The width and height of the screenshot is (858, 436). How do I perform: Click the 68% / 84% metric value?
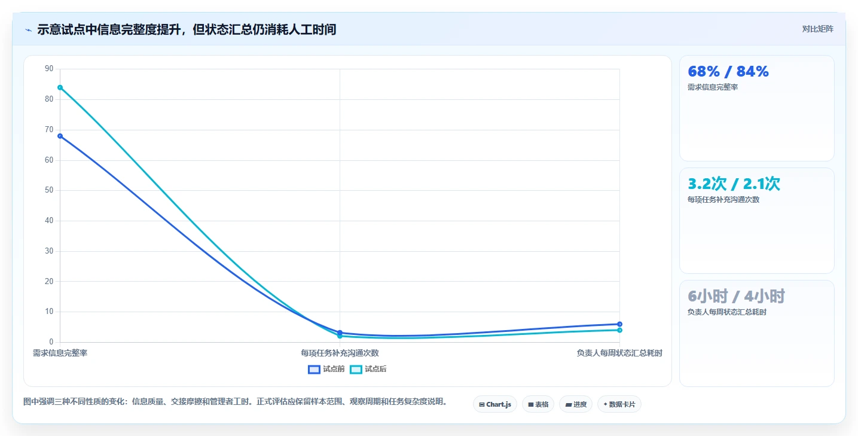(728, 71)
